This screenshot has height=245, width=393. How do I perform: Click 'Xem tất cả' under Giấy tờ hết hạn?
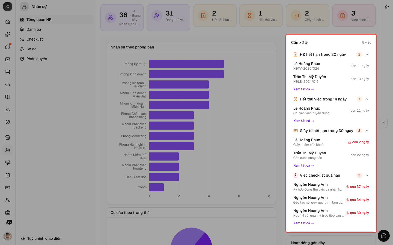[304, 166]
